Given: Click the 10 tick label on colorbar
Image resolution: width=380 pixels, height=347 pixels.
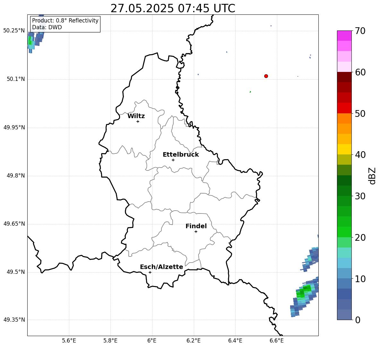Looking at the screenshot, I should tap(360, 279).
